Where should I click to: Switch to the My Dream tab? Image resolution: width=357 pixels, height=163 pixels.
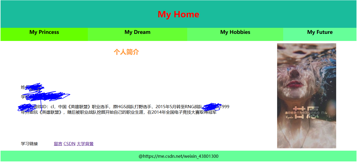(x=137, y=32)
